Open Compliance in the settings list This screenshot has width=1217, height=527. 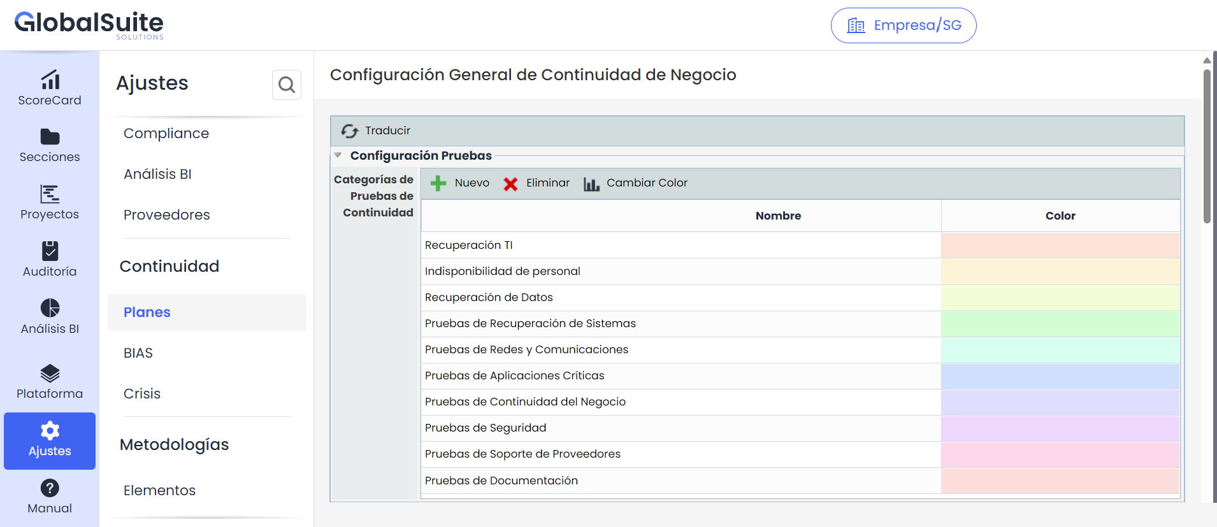166,134
